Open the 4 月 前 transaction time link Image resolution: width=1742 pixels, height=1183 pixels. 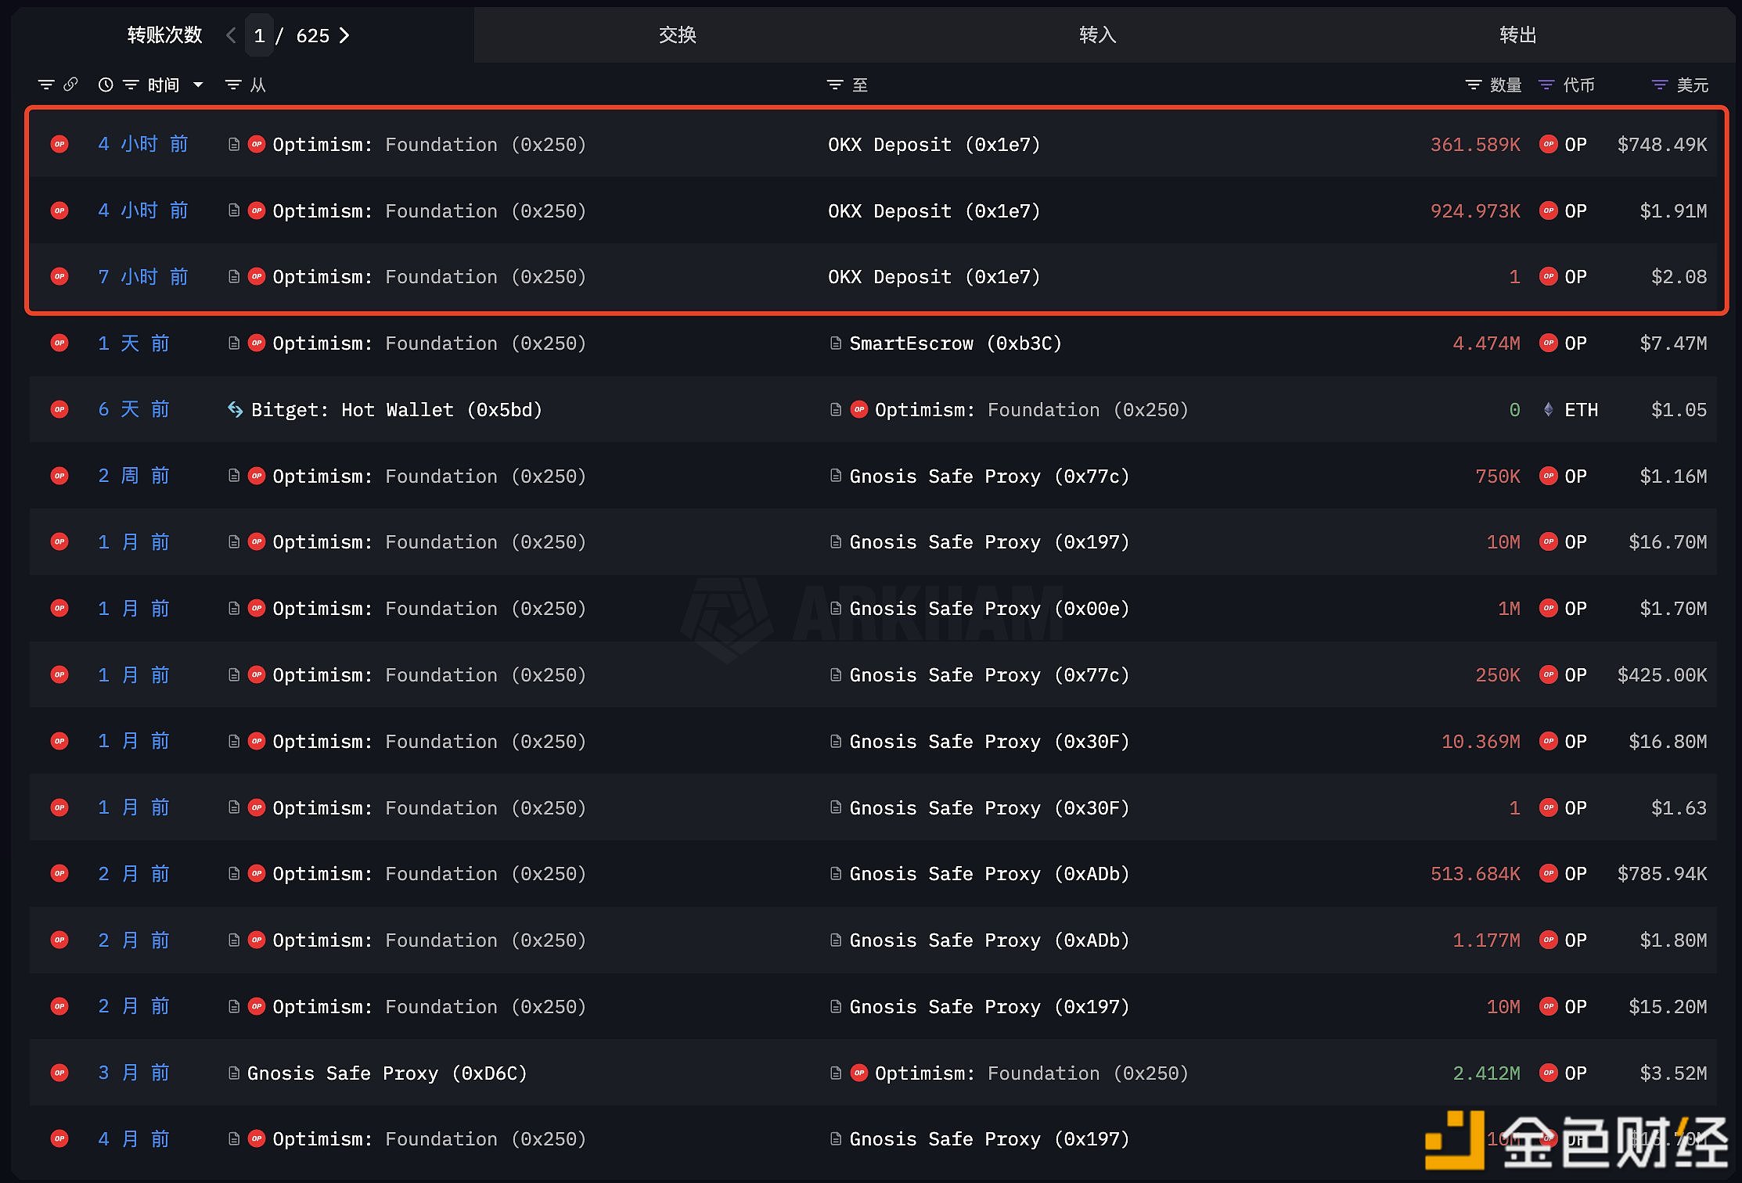pos(134,1139)
